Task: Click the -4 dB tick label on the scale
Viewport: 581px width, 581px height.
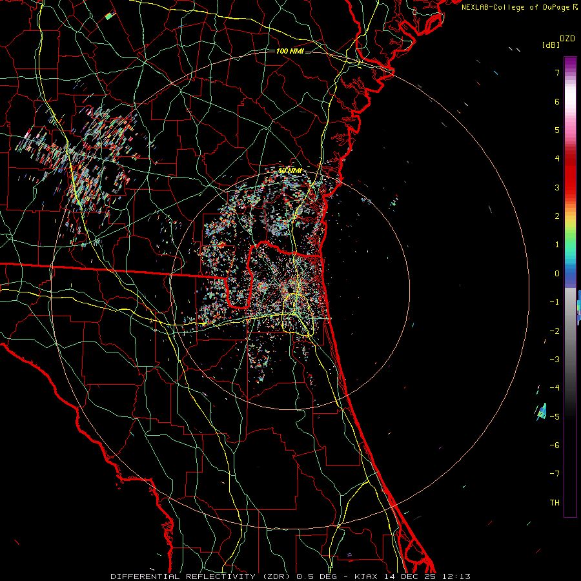Action: (555, 388)
